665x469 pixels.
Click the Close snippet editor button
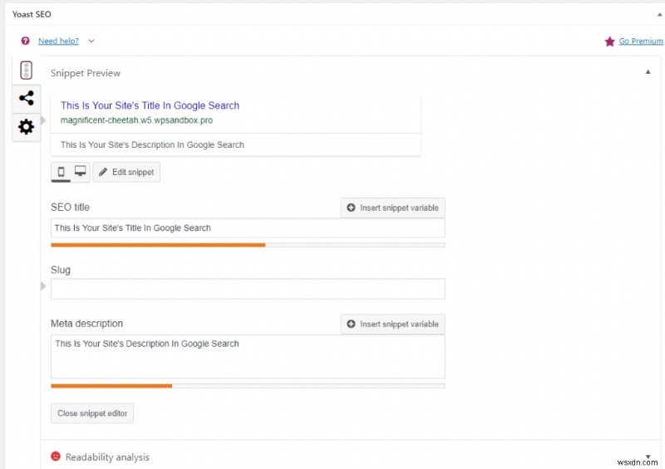[91, 413]
